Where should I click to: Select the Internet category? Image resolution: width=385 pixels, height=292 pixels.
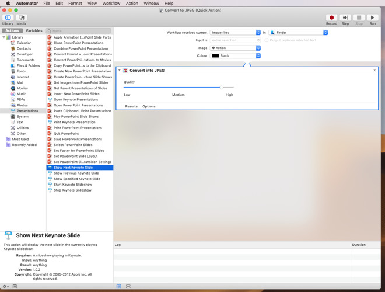(x=23, y=77)
